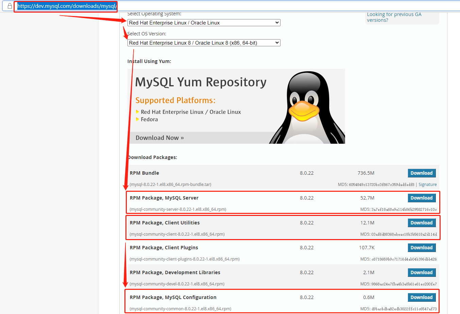
Task: Click the 'Download Packages:' heading
Action: (x=152, y=157)
